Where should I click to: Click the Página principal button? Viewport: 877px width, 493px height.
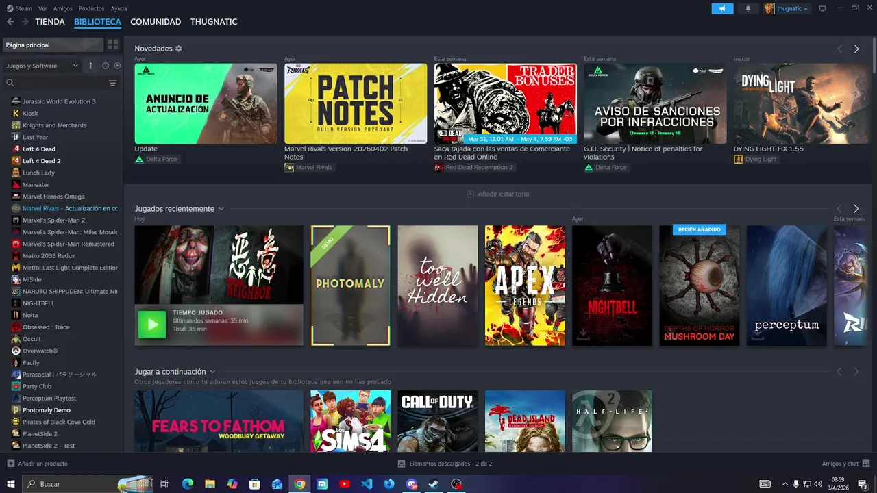click(53, 45)
